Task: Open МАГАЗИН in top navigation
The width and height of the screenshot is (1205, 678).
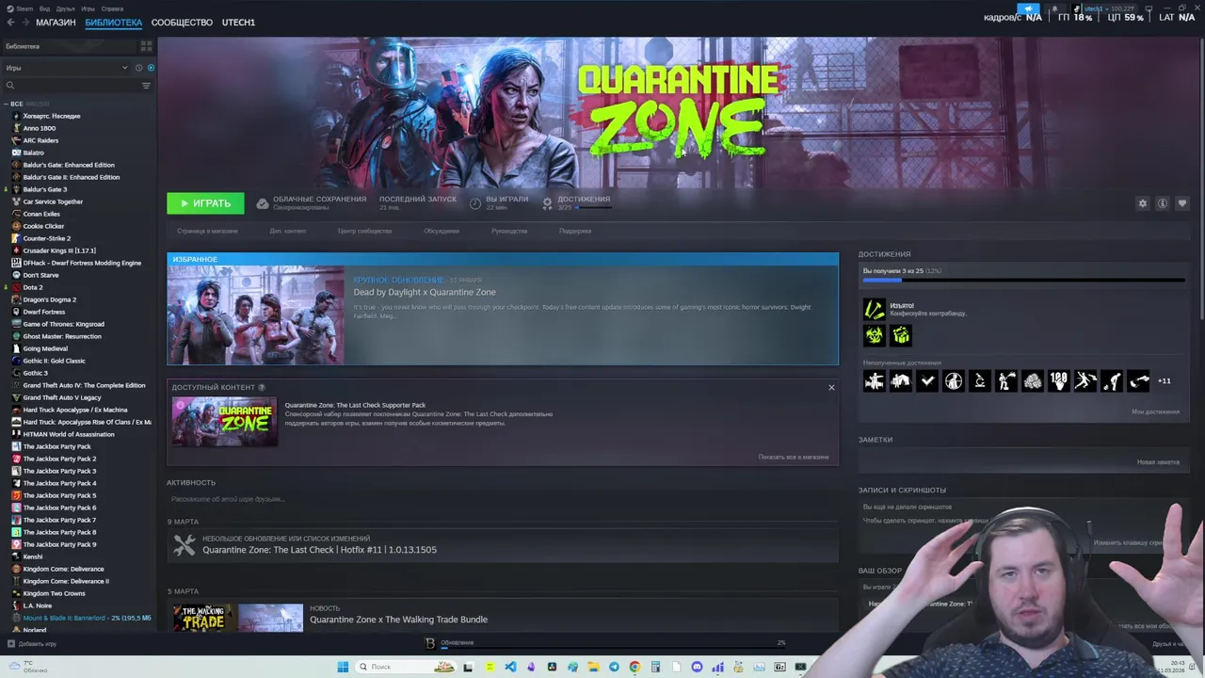Action: click(56, 22)
